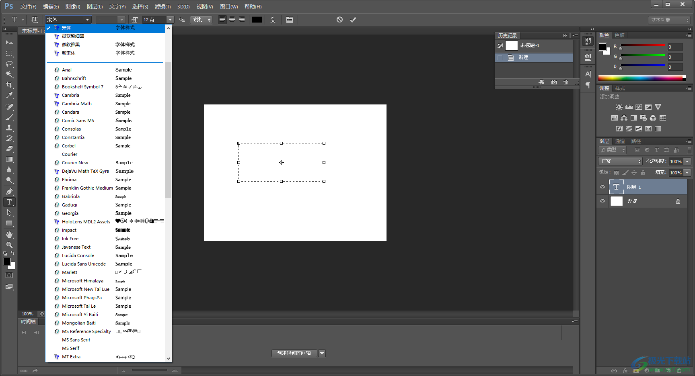Open font family dropdown
The width and height of the screenshot is (695, 376).
[87, 20]
